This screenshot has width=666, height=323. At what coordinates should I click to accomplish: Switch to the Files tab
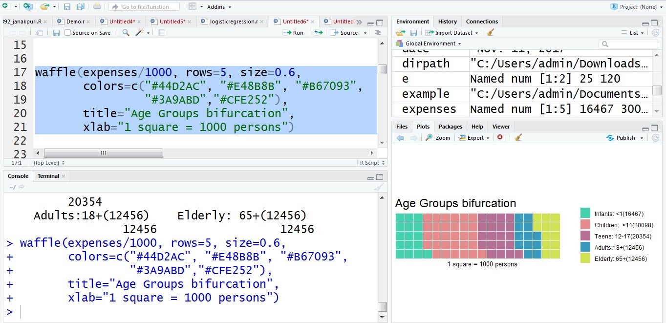[x=402, y=127]
